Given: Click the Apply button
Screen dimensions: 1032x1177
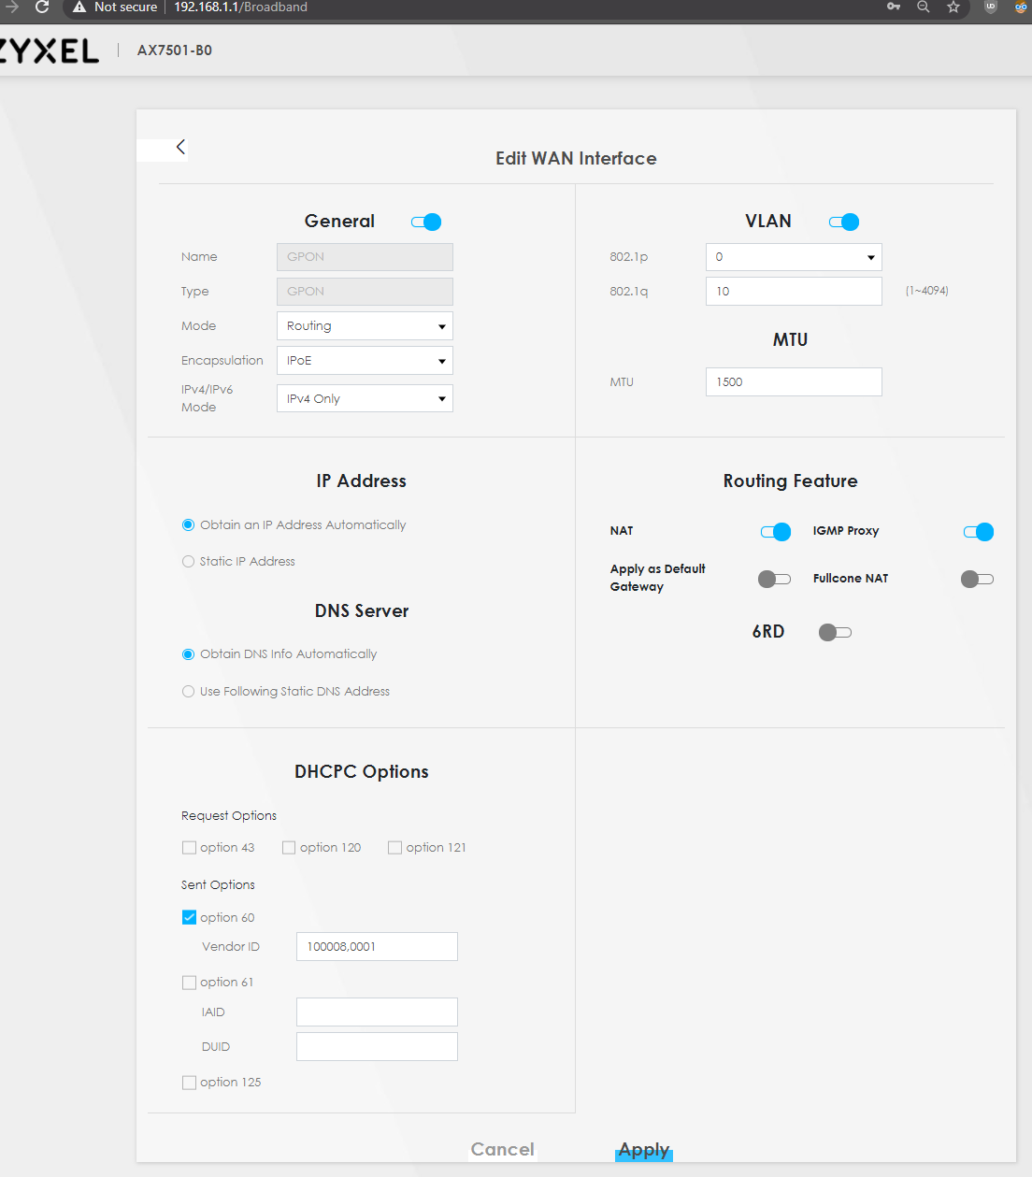Looking at the screenshot, I should pos(644,1150).
